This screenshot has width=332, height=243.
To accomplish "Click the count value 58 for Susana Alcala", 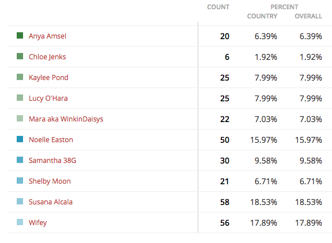I will (225, 202).
